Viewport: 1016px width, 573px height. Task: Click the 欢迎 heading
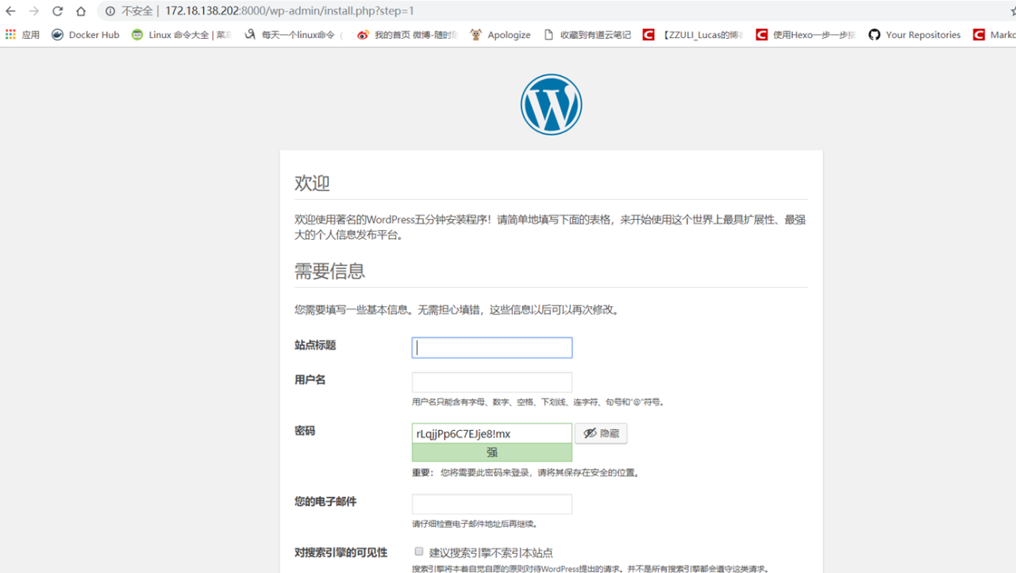click(x=312, y=183)
